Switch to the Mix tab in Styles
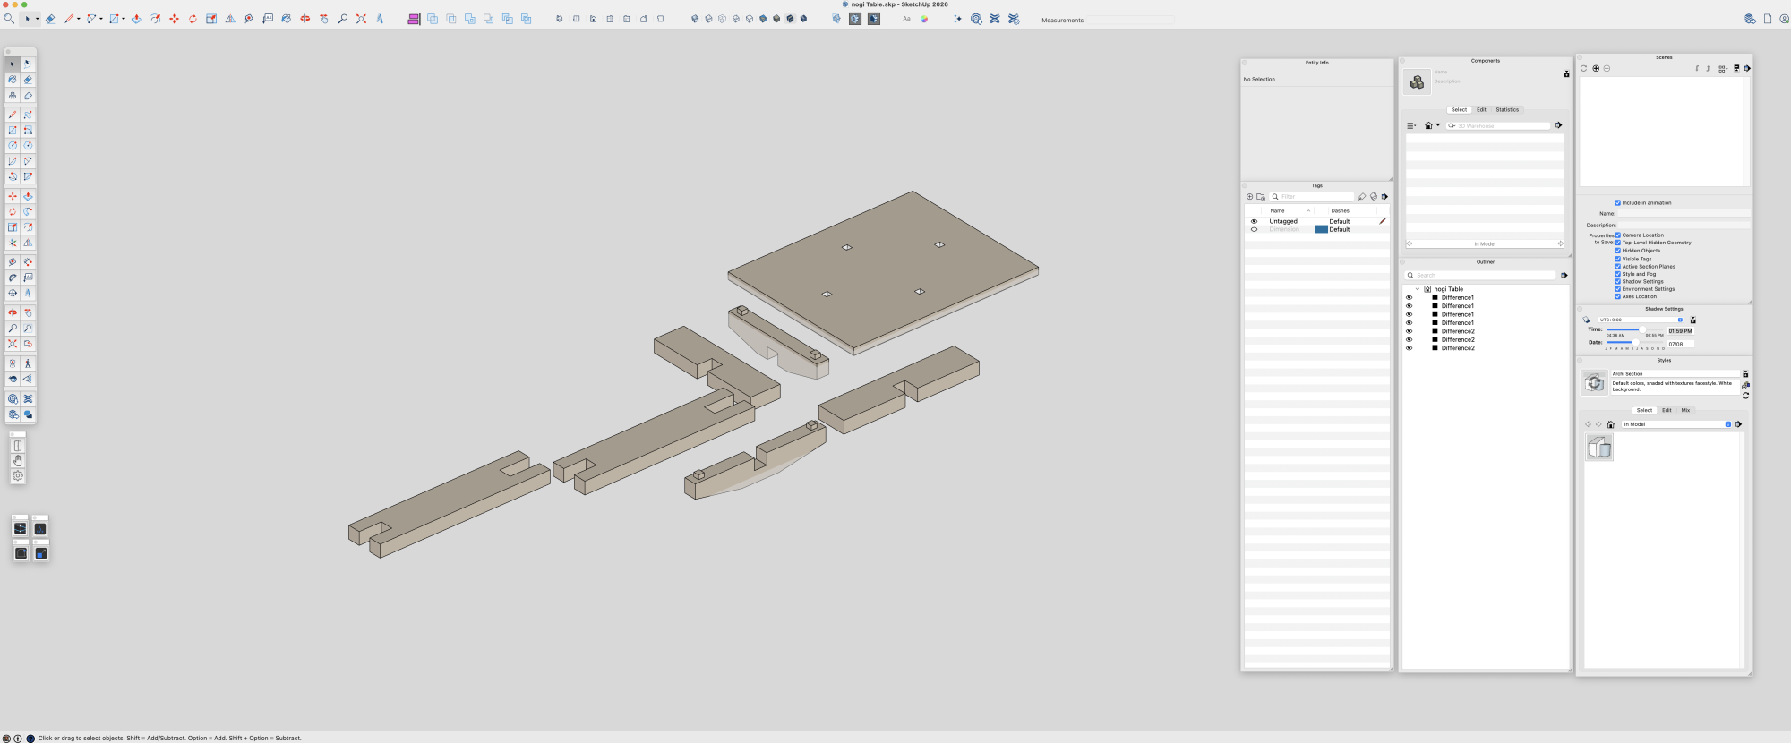 pos(1685,410)
